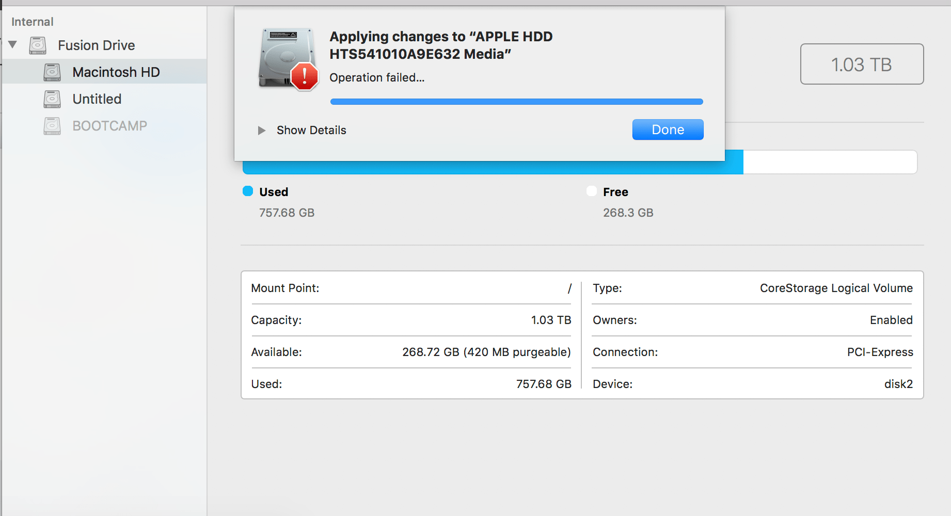Select the grayed-out BOOTCAMP entry
The width and height of the screenshot is (951, 516).
[110, 126]
